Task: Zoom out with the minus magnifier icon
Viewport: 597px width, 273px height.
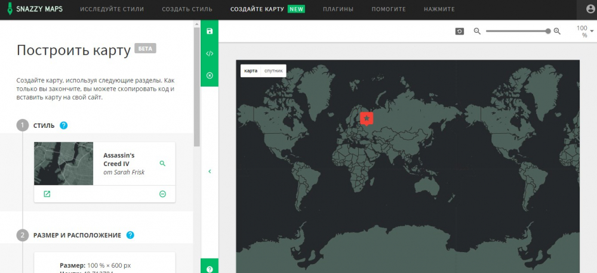Action: tap(477, 31)
